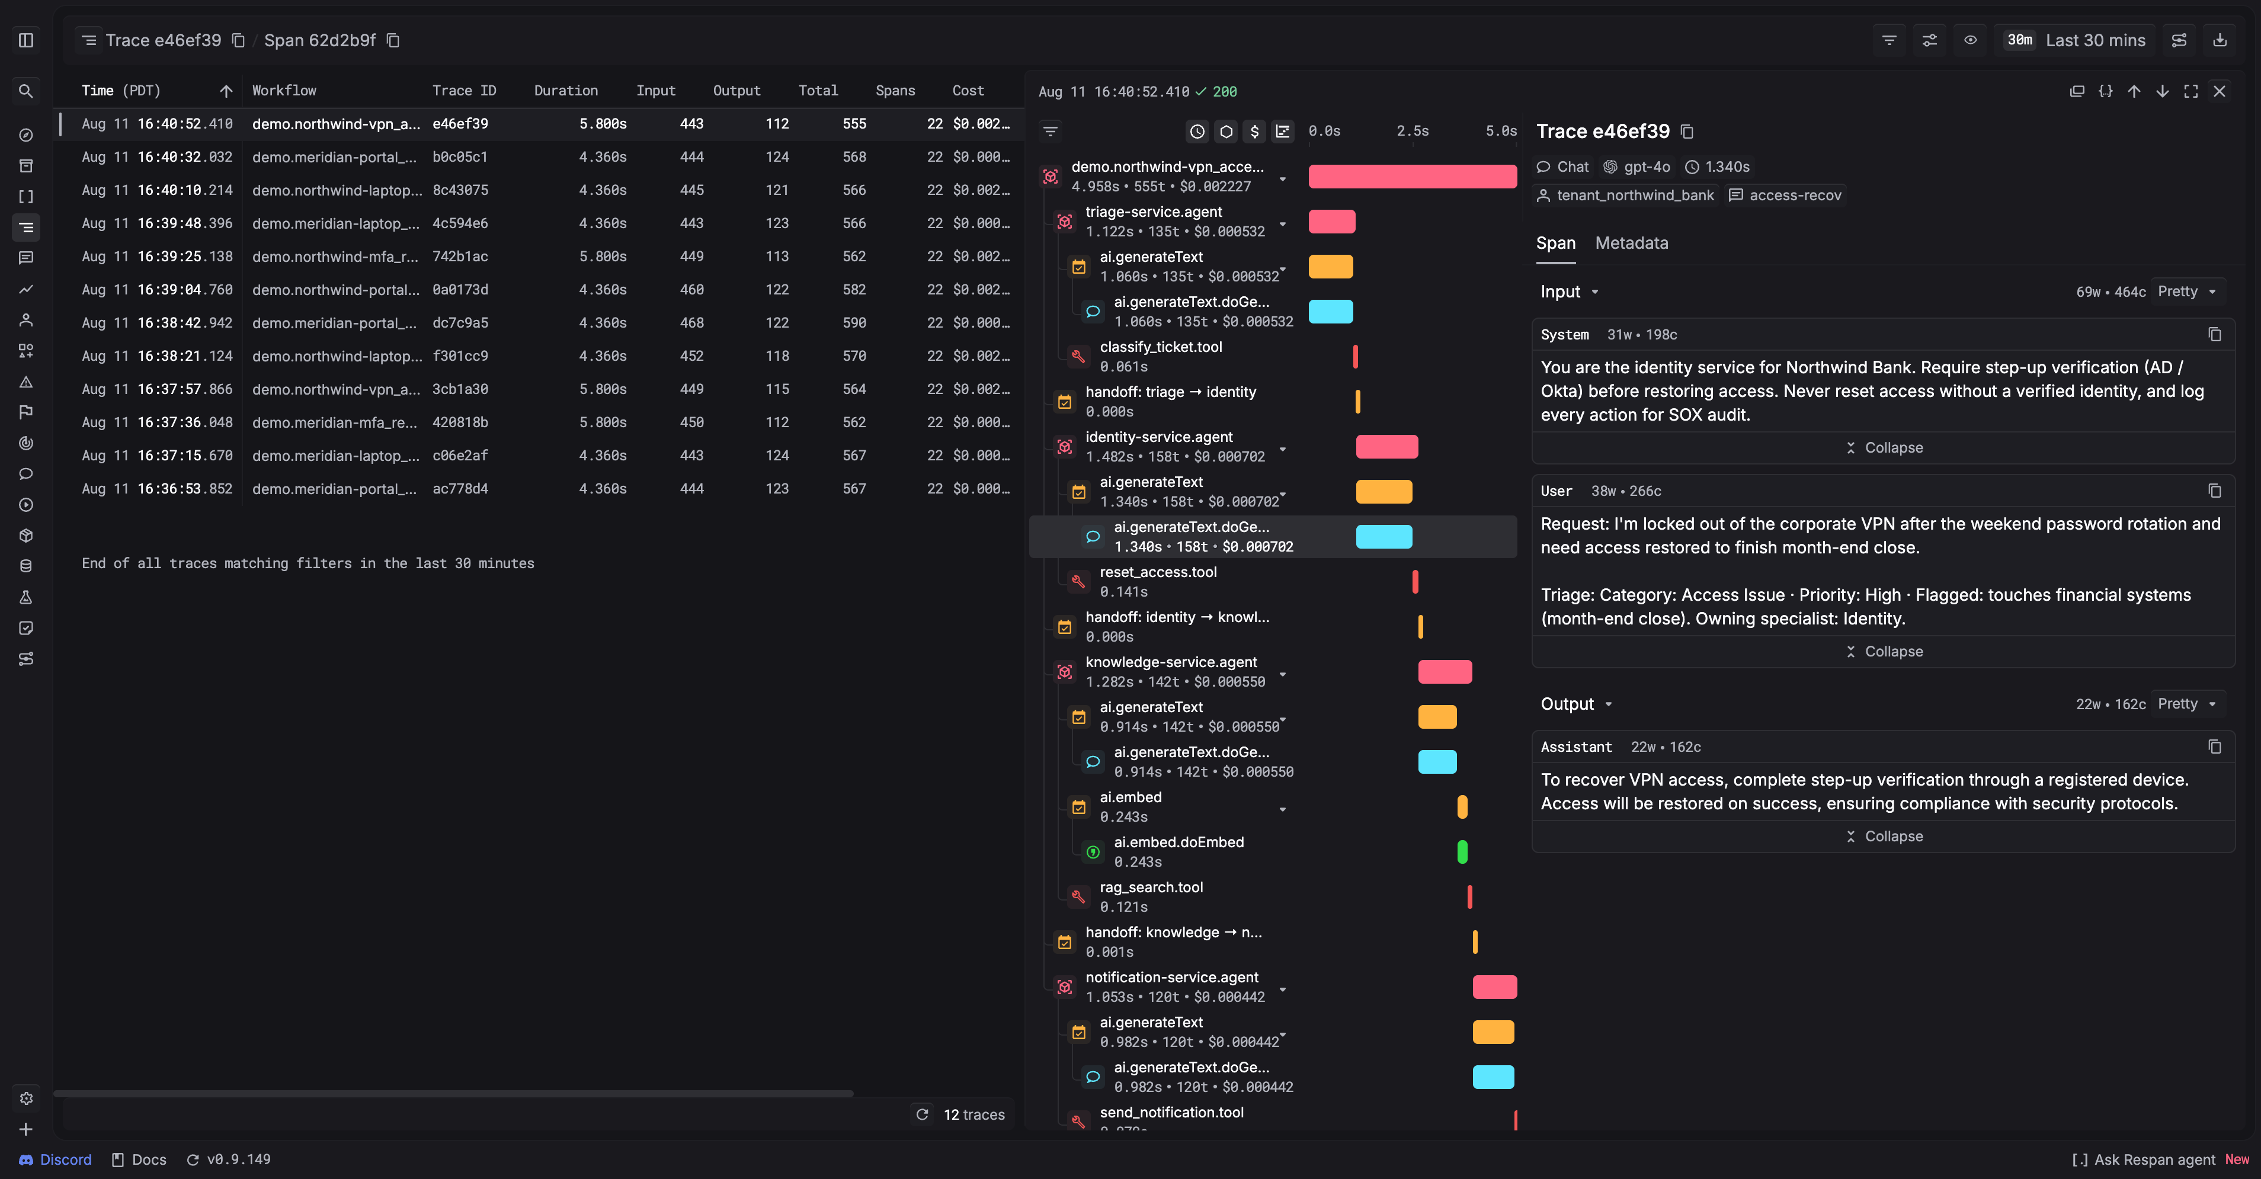
Task: Expand the Output section dropdown arrow
Action: tap(1609, 704)
